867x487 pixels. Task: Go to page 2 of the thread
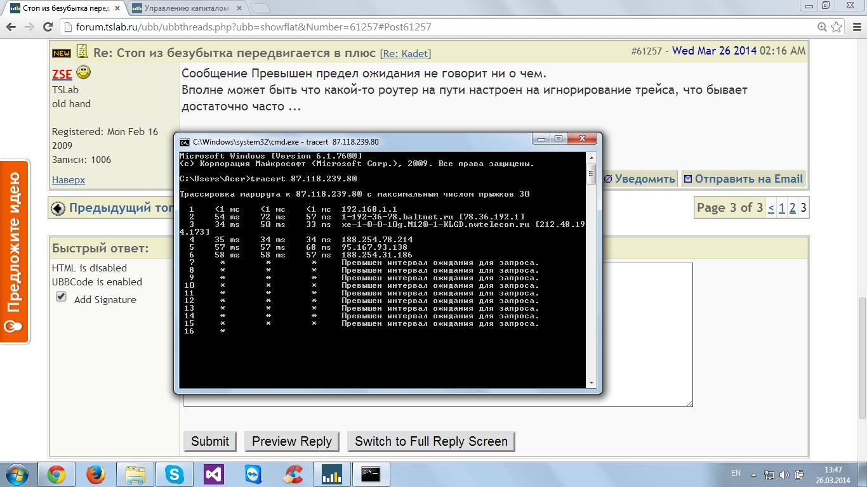click(x=793, y=208)
